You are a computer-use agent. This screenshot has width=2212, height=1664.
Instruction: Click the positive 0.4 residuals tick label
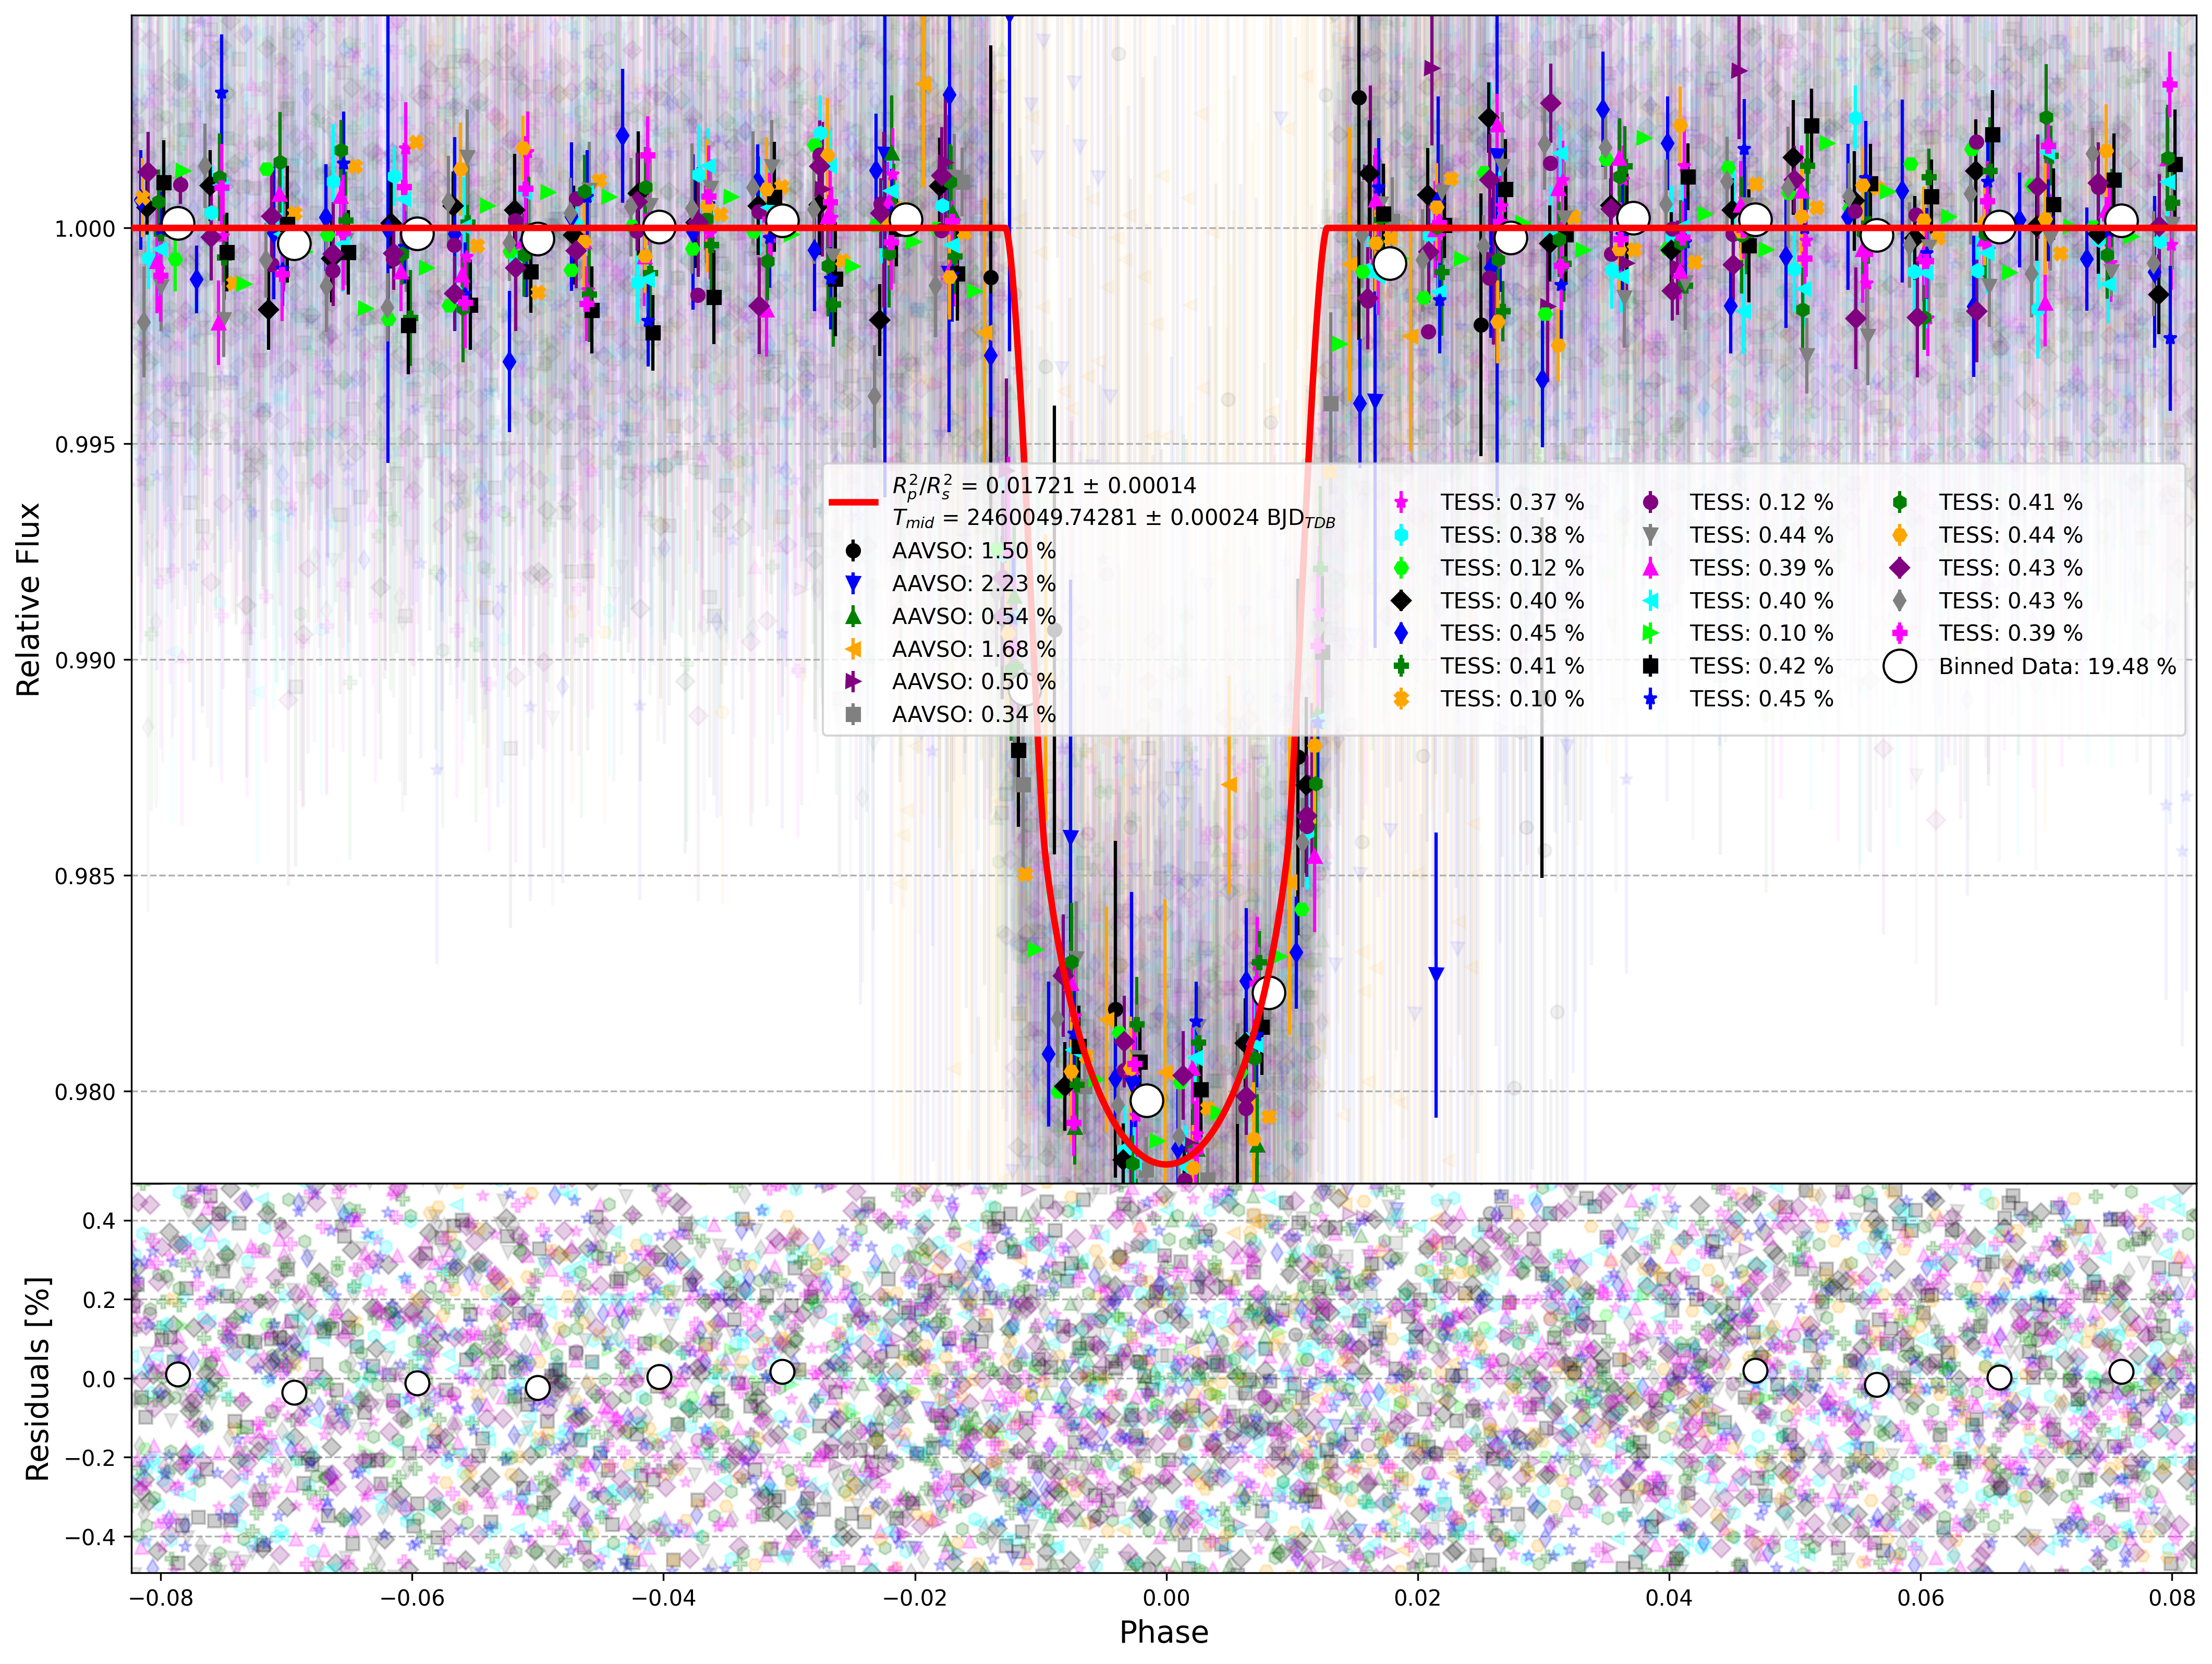click(98, 1221)
